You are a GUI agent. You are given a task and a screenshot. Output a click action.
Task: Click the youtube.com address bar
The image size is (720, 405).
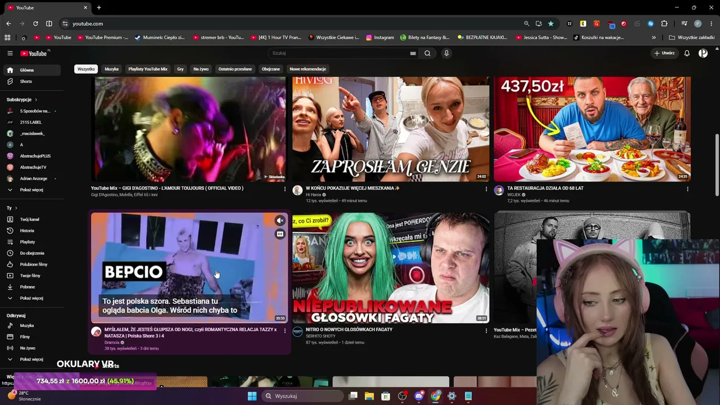point(292,24)
